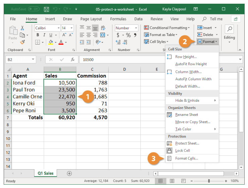The width and height of the screenshot is (248, 188).
Task: Click Decrease Decimal icon
Action: (x=125, y=42)
